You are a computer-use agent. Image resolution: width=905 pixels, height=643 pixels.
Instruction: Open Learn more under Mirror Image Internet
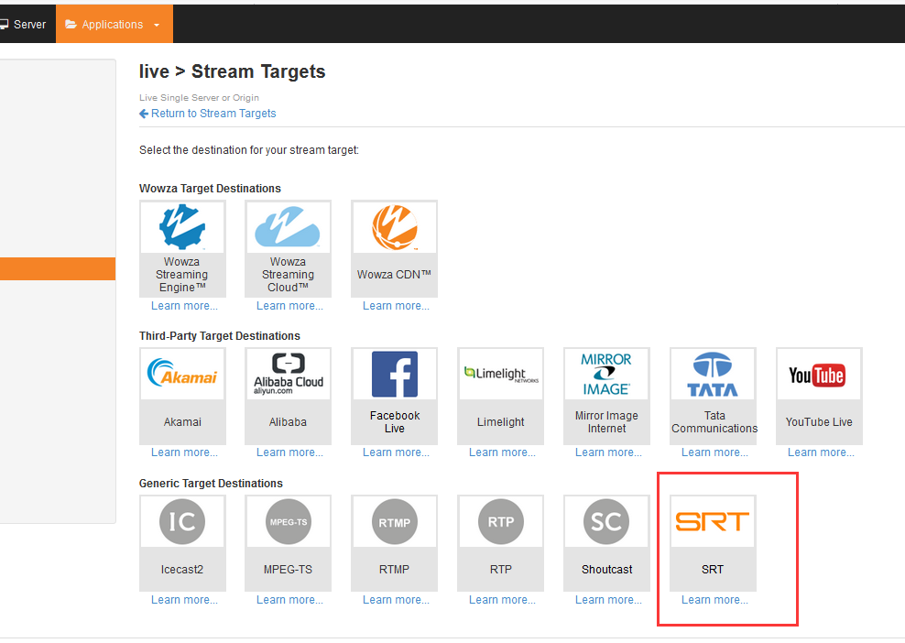608,452
